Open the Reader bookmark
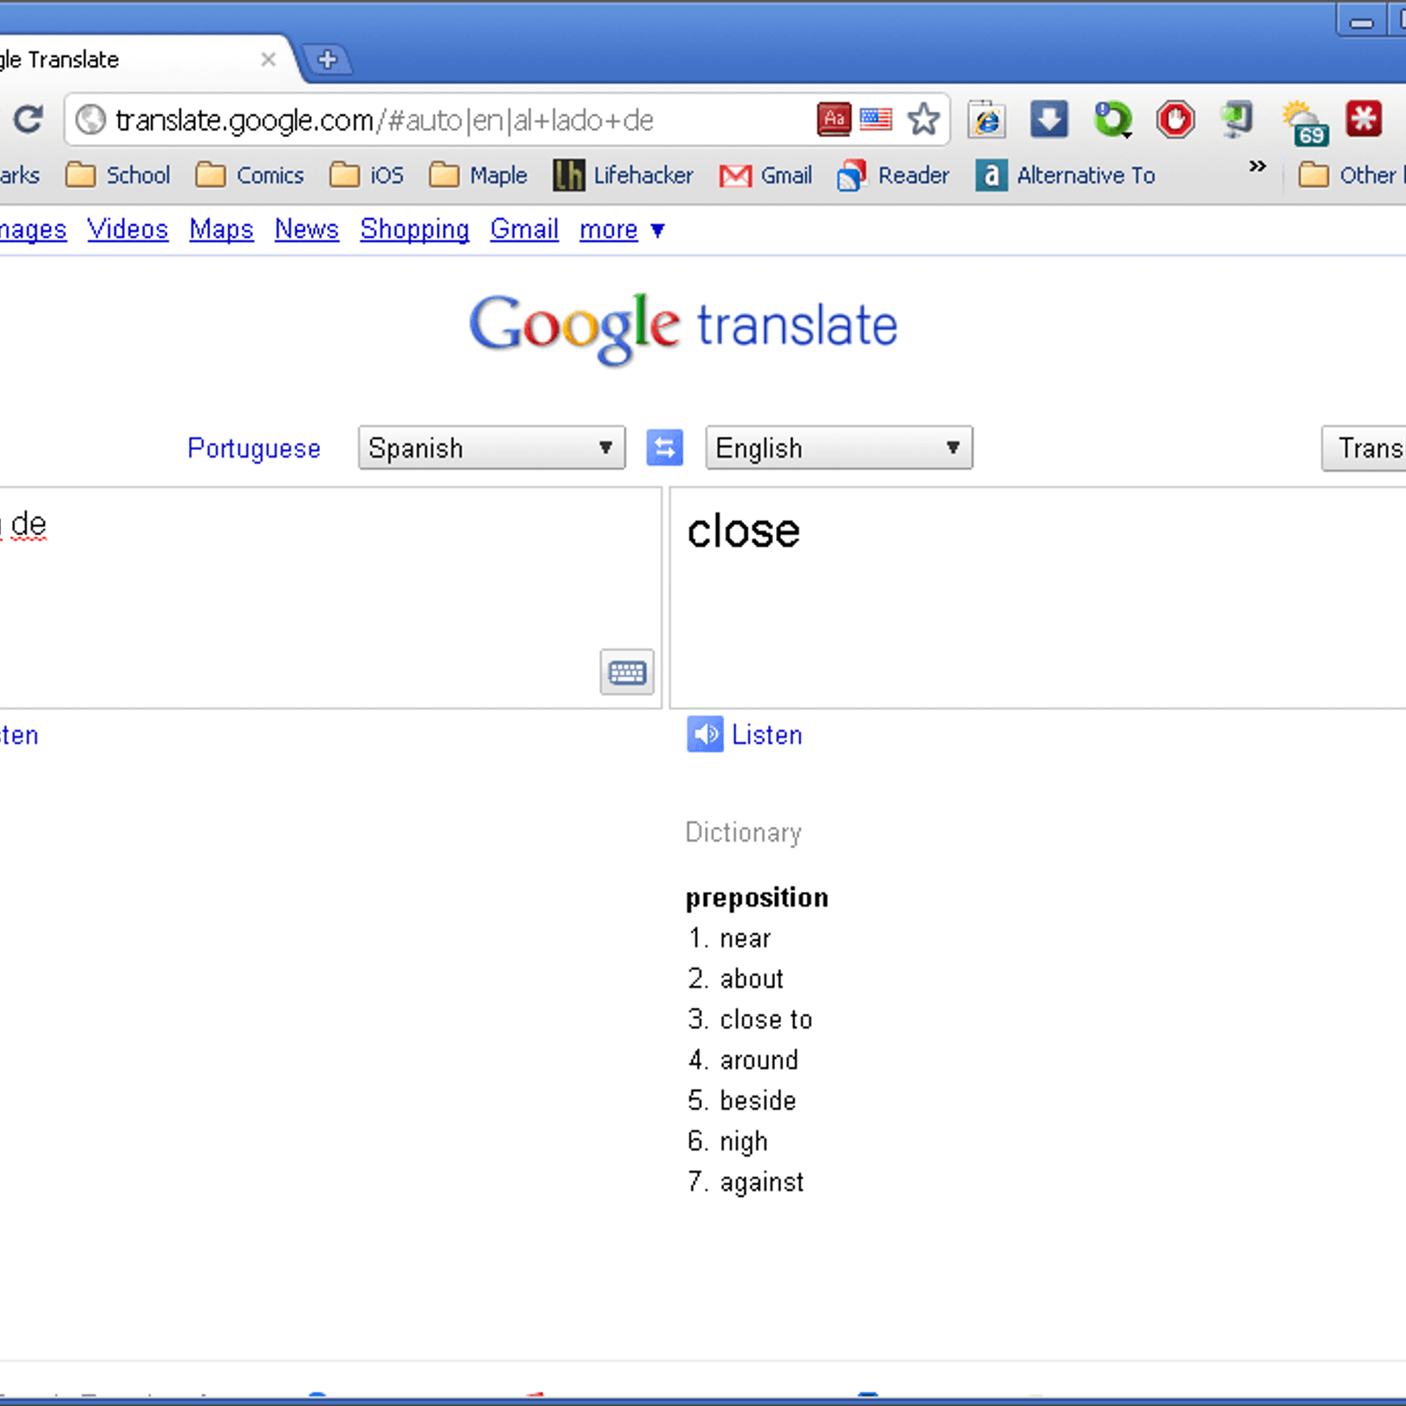1406x1406 pixels. (x=894, y=175)
